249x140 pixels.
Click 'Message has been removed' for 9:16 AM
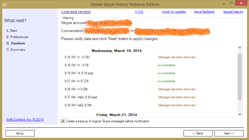pyautogui.click(x=176, y=57)
